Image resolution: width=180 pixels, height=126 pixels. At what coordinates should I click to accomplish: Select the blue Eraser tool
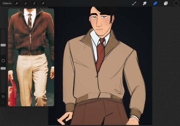(155, 3)
